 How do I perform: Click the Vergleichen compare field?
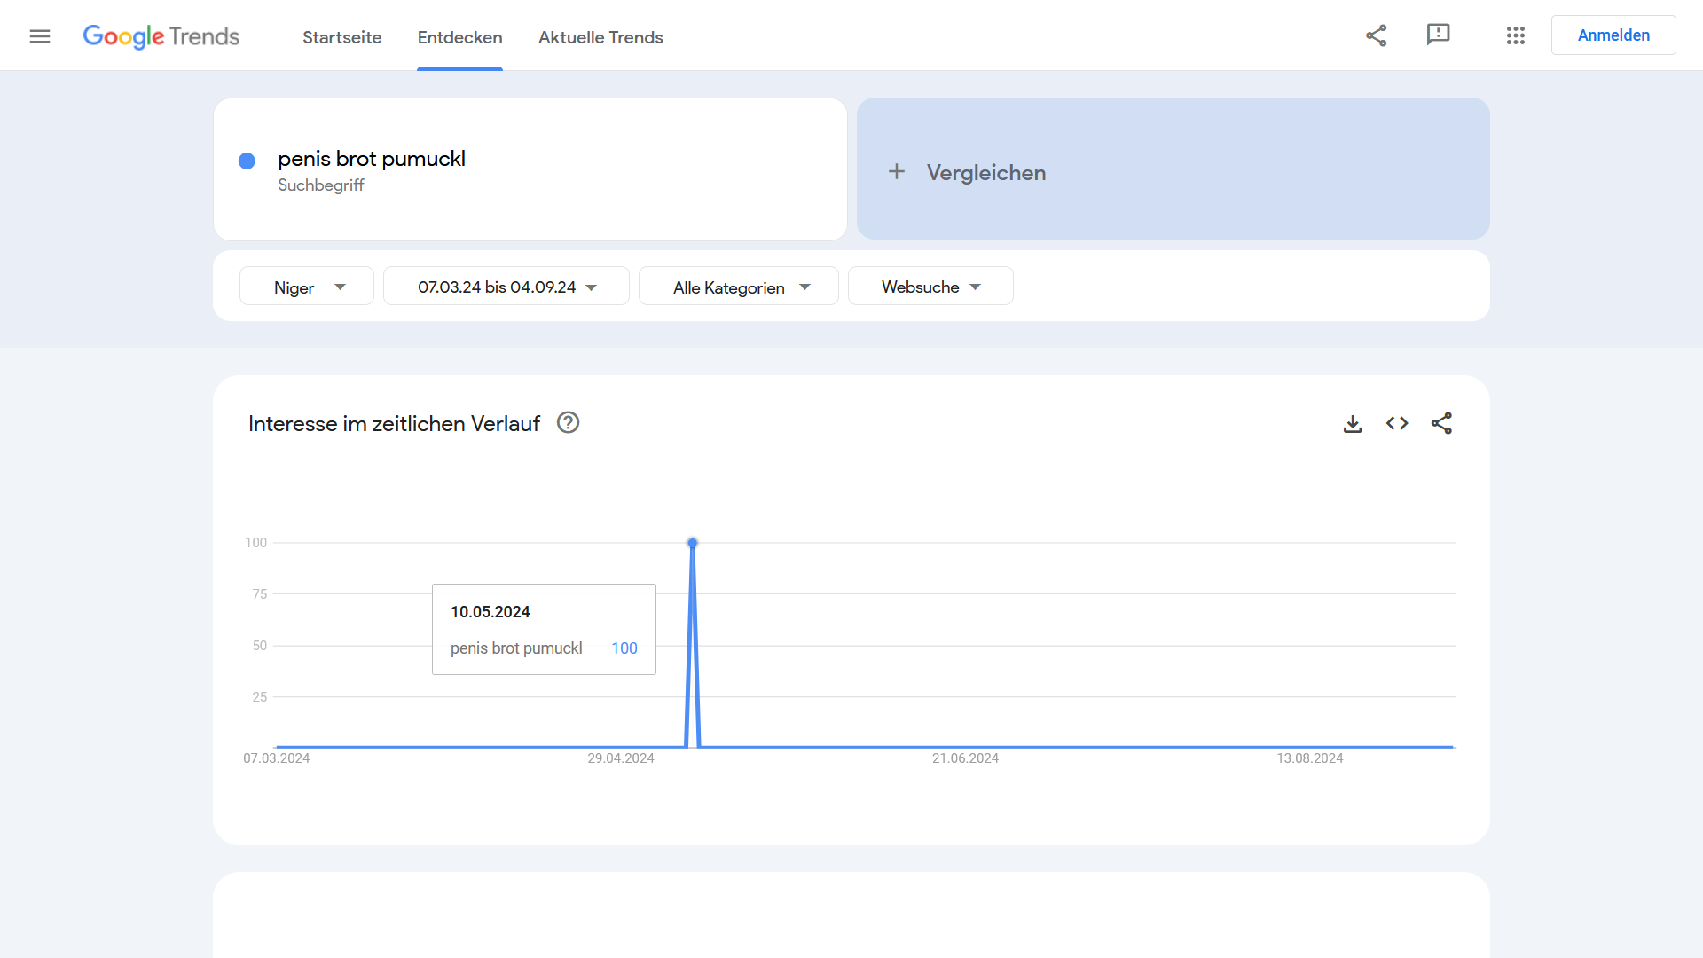[x=985, y=172]
